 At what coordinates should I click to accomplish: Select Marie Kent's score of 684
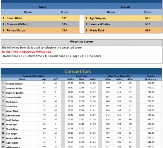coord(147,30)
